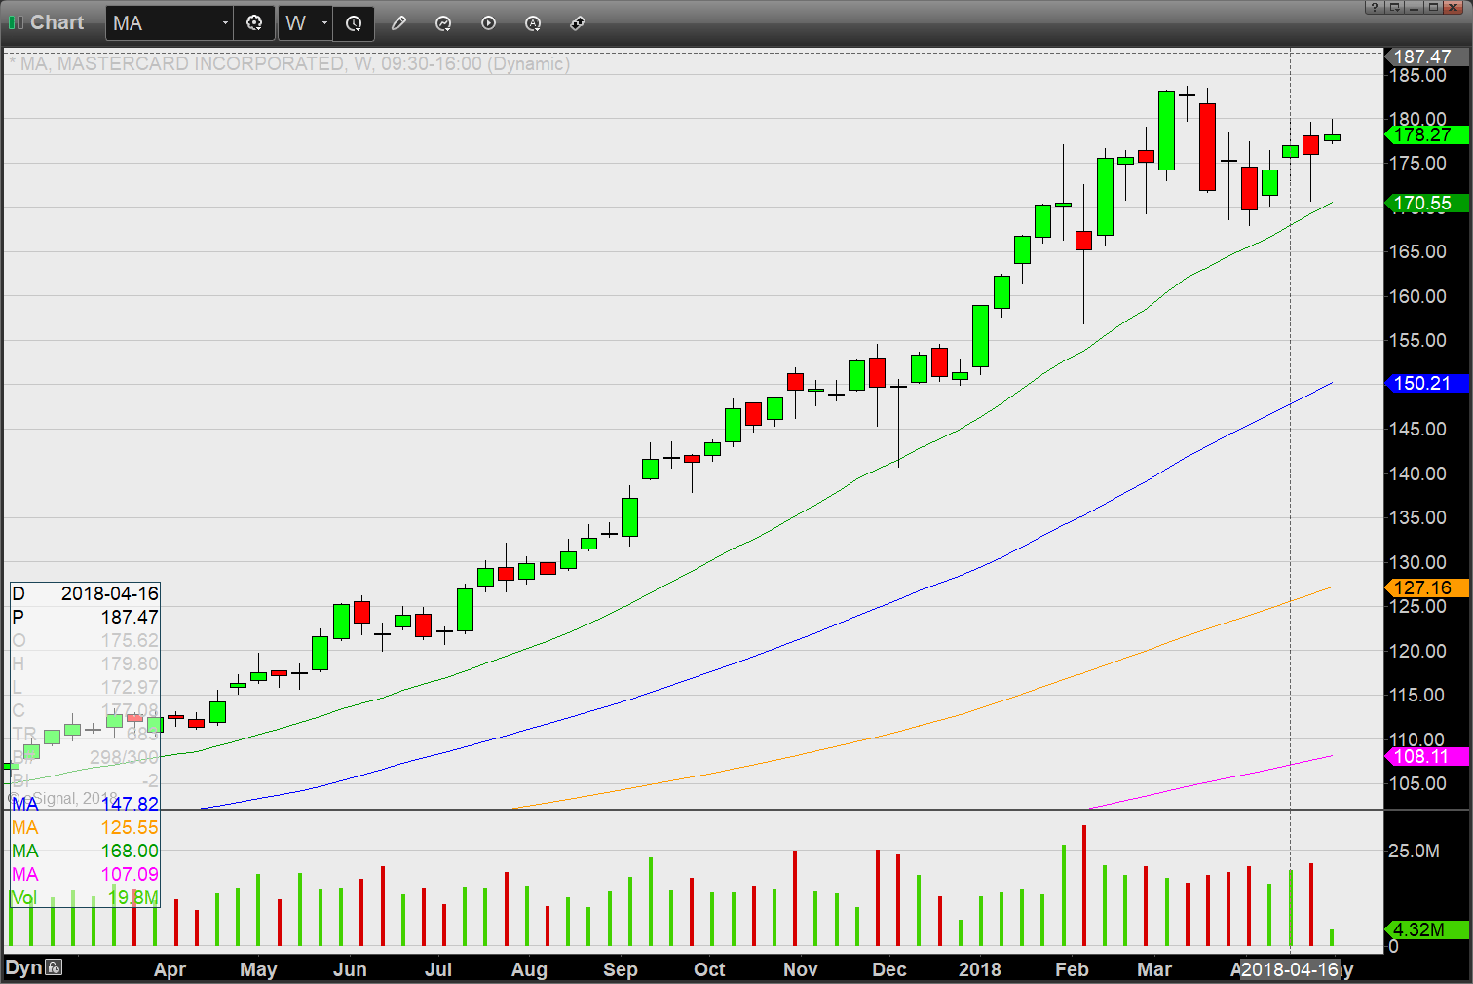Click the 185.00 price axis label
Image resolution: width=1473 pixels, height=984 pixels.
pyautogui.click(x=1418, y=76)
